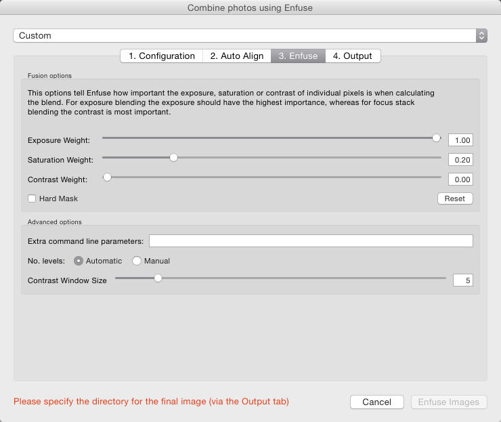The image size is (501, 422).
Task: Click the Contrast Weight slider handle
Action: (x=107, y=177)
